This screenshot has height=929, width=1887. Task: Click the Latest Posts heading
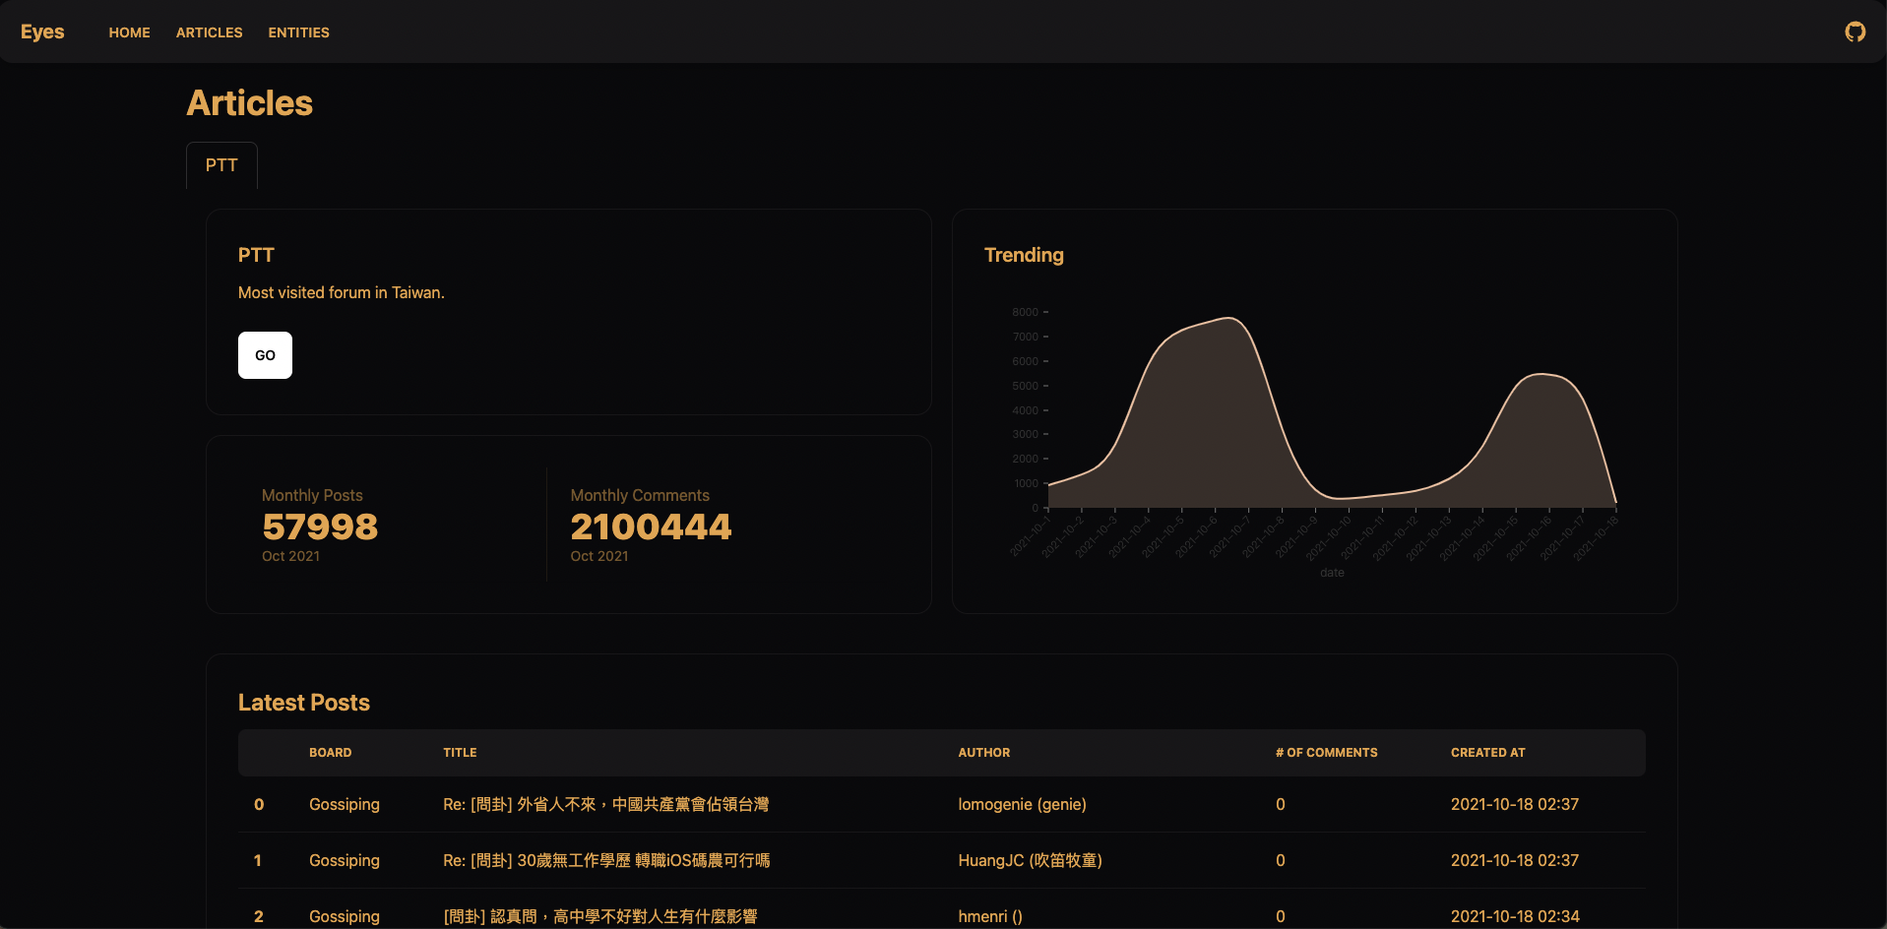pyautogui.click(x=303, y=703)
